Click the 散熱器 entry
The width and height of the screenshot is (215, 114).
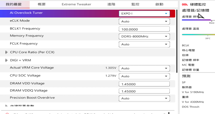click(x=187, y=87)
